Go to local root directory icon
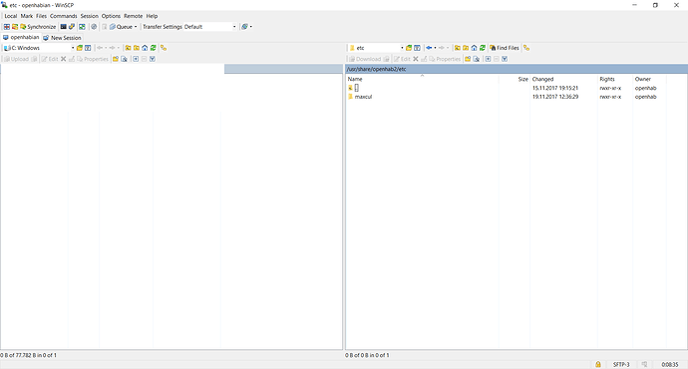Screen dimensions: 688x369 [137, 48]
